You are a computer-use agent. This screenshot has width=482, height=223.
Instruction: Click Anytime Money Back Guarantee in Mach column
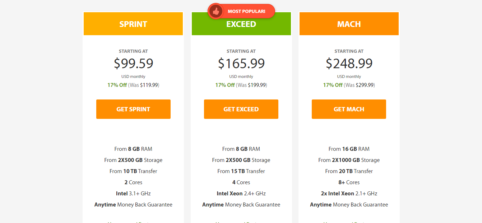click(349, 205)
